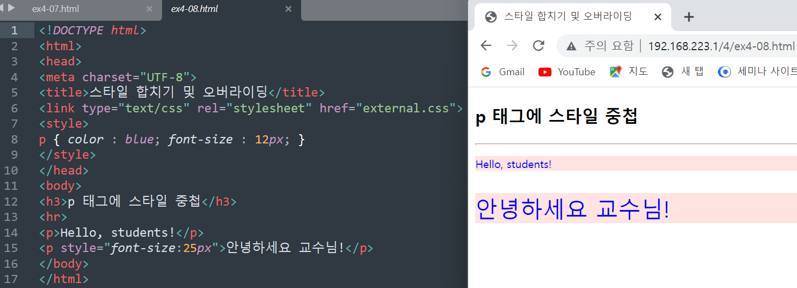The height and width of the screenshot is (288, 797).
Task: Open the 세미나 사이트 bookmark
Action: click(x=758, y=72)
